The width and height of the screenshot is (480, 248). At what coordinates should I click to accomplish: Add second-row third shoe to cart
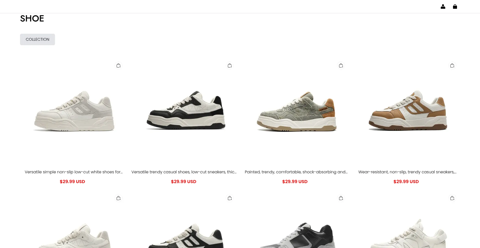341,198
